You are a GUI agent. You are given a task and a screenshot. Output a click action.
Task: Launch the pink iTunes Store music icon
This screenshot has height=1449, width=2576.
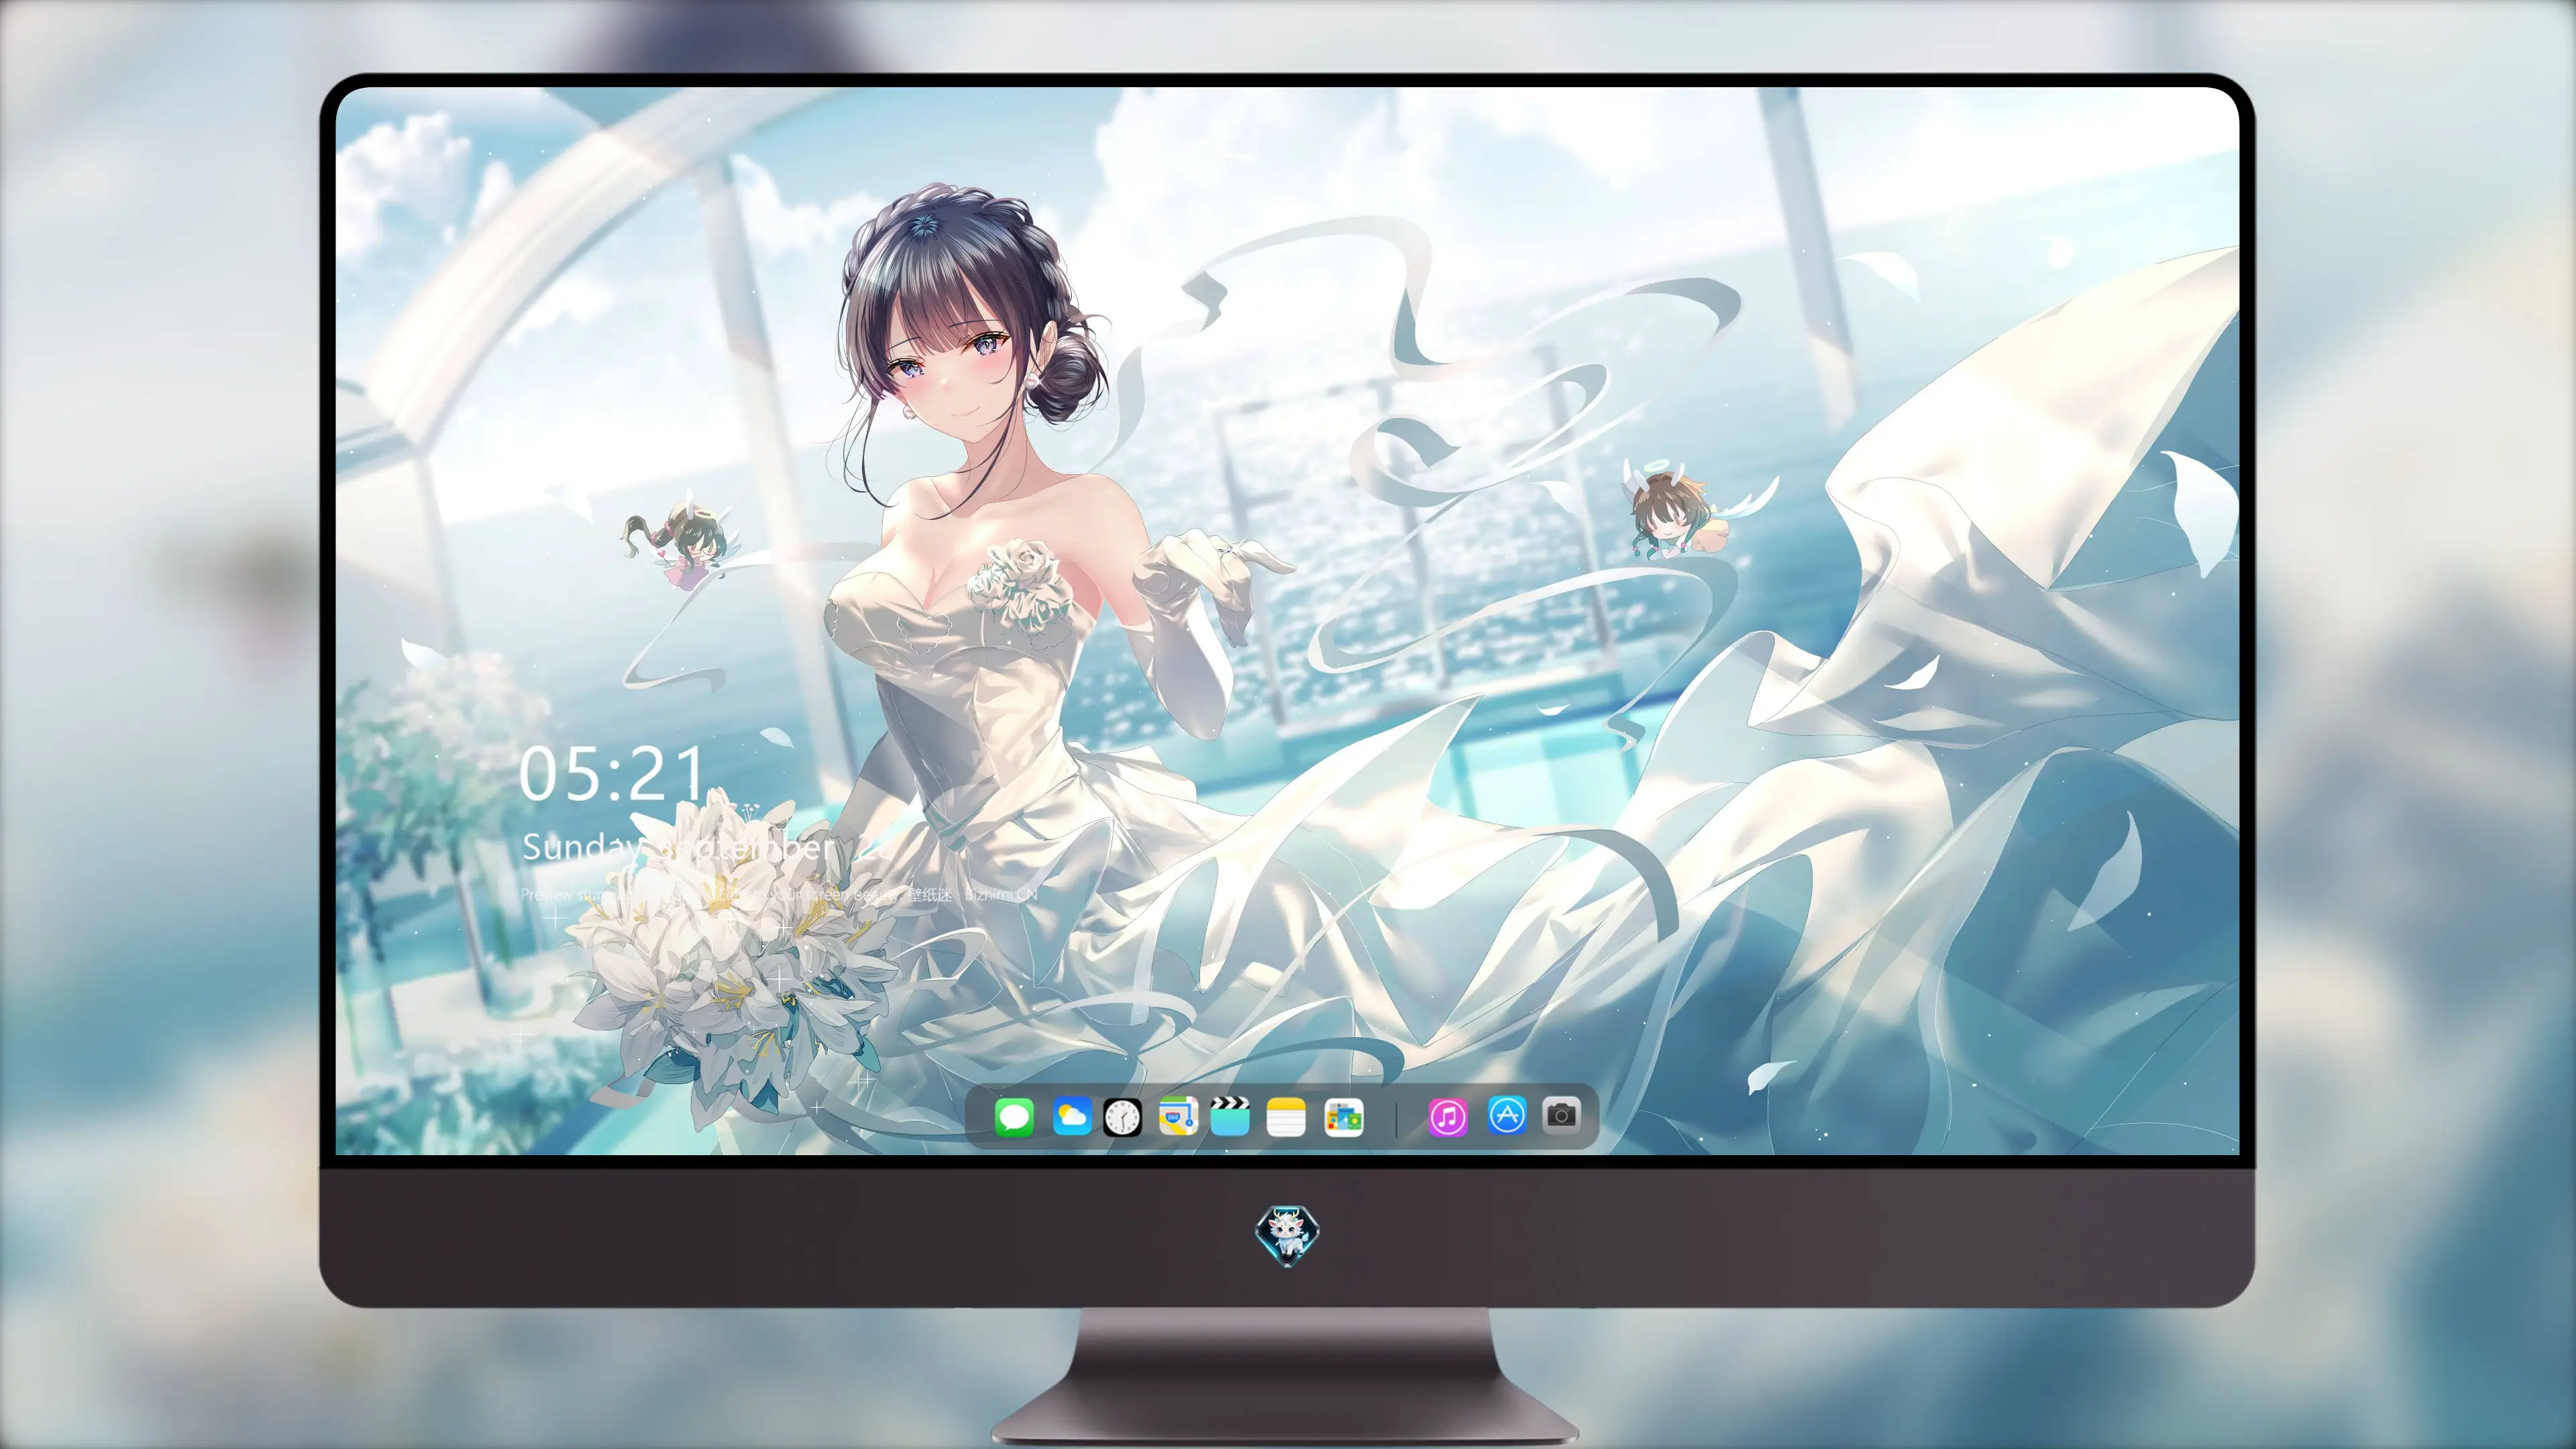[x=1448, y=1117]
